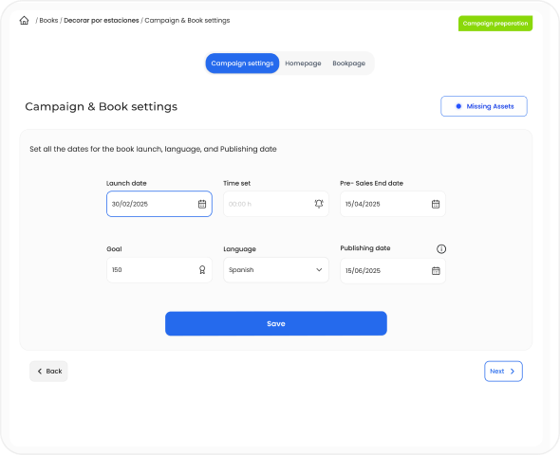Screen dimensions: 560x455
Task: Select the Spanish language combo box
Action: tap(276, 270)
